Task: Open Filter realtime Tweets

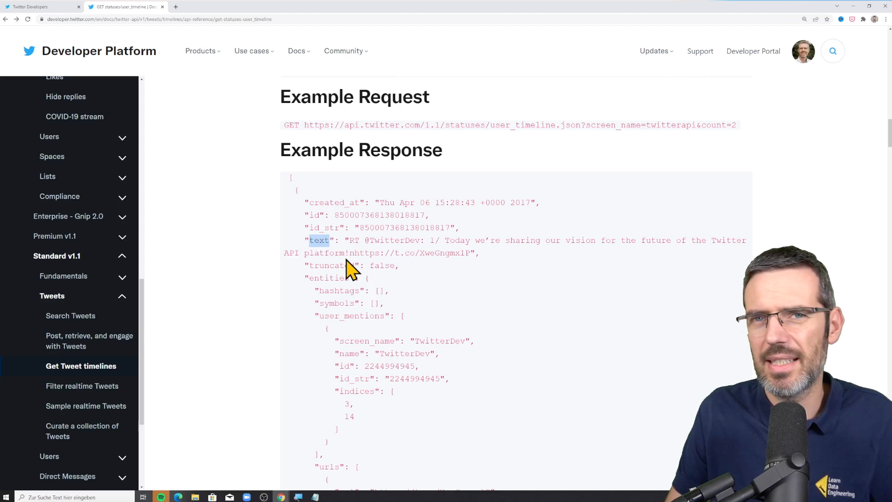Action: click(x=82, y=386)
